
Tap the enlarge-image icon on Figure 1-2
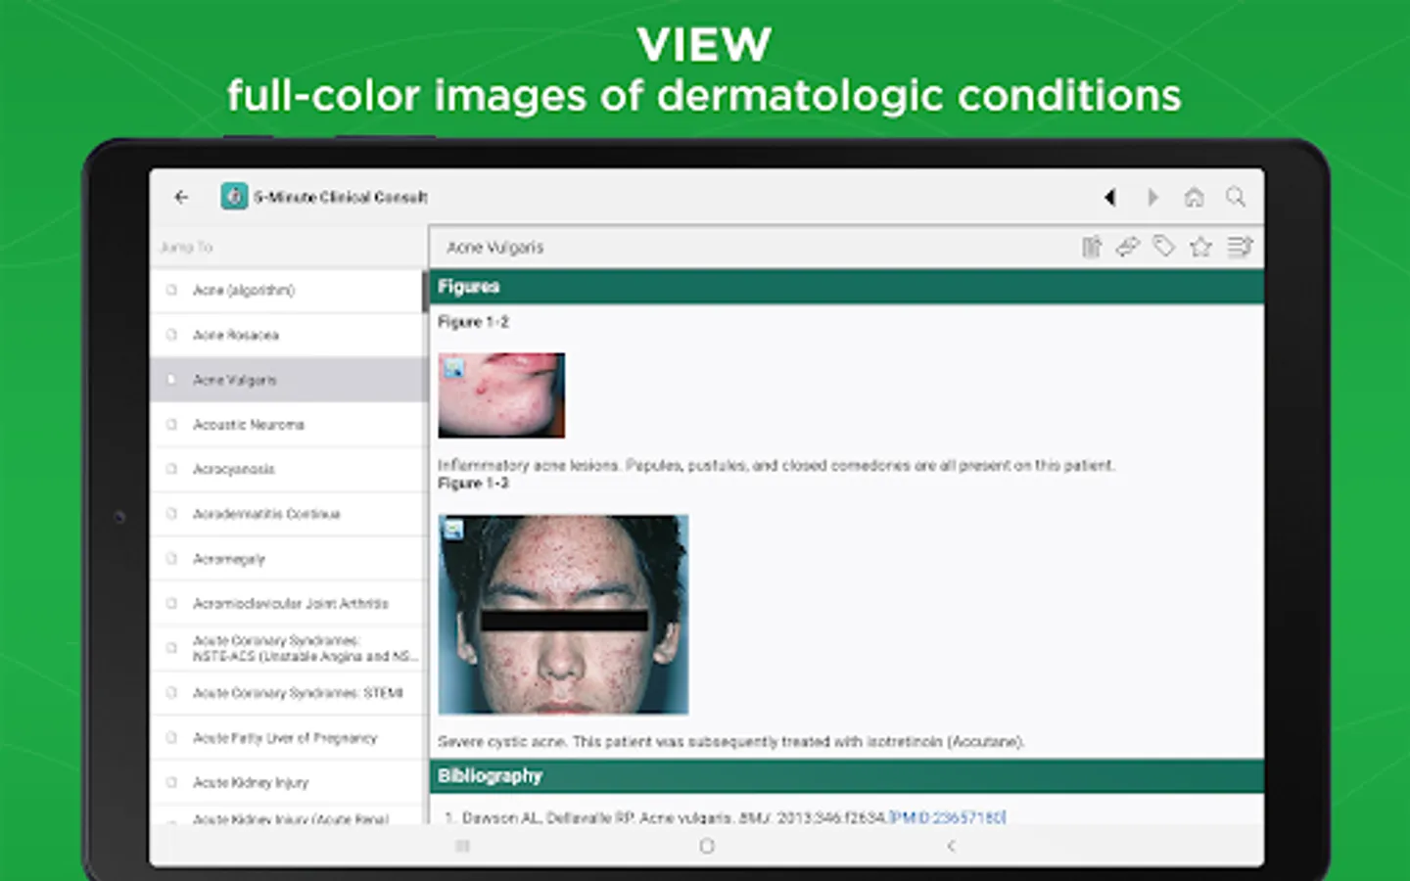click(453, 368)
